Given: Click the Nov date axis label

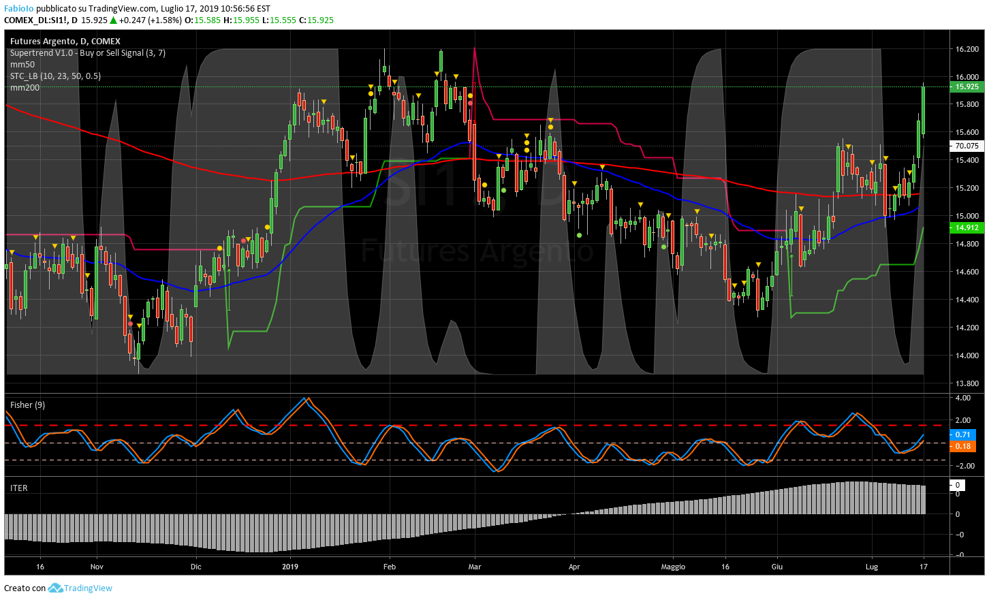Looking at the screenshot, I should click(97, 567).
